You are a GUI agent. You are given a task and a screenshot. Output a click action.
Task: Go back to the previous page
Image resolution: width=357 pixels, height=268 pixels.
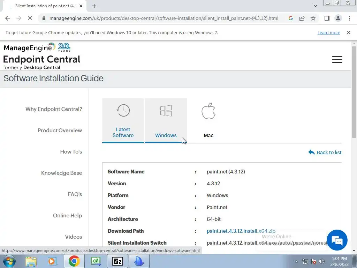click(8, 18)
